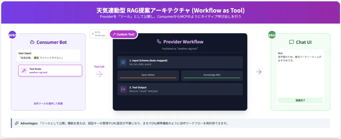The height and width of the screenshot is (139, 341).
Task: Click the Provider Workflow heading
Action: coord(183,42)
